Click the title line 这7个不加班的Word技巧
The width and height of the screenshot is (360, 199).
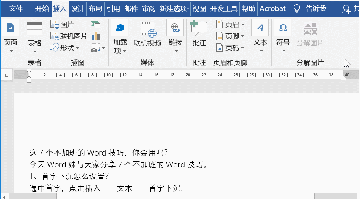(x=99, y=153)
